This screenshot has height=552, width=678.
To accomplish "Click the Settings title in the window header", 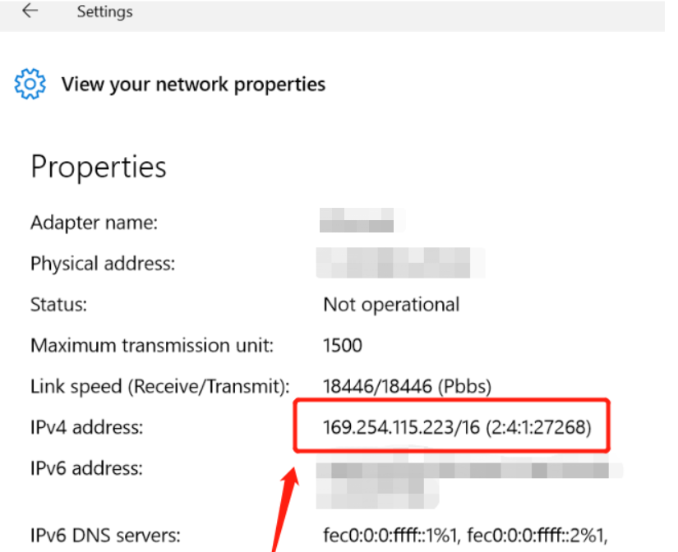I will [x=104, y=12].
